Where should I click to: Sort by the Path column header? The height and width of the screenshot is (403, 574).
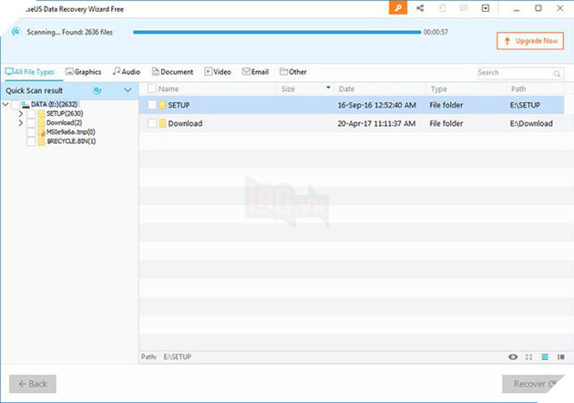[x=518, y=89]
